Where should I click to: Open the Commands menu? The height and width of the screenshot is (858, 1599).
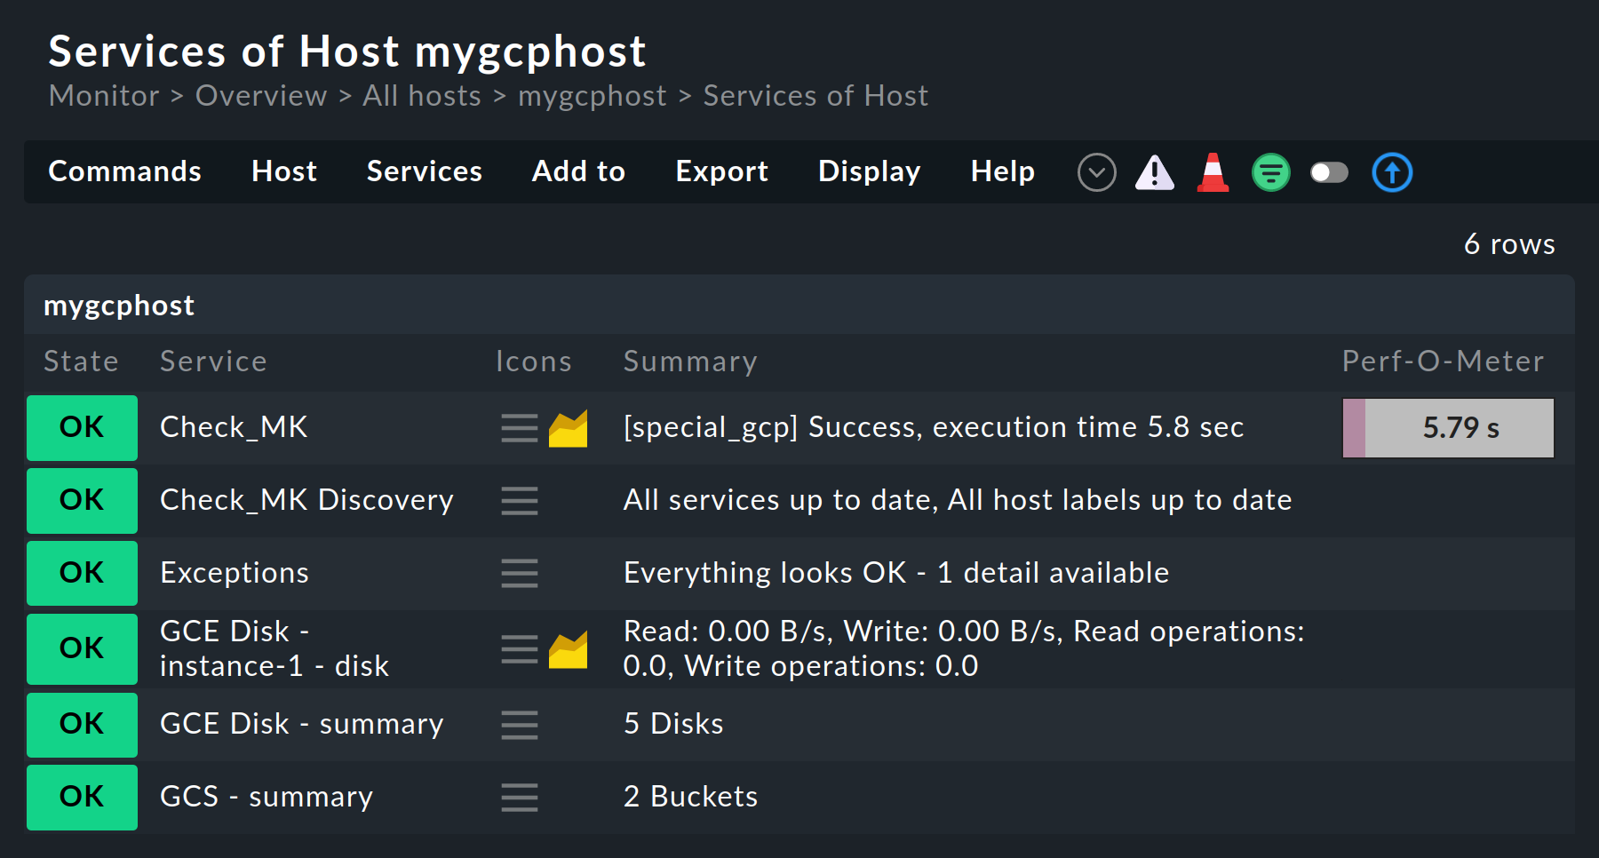[124, 171]
